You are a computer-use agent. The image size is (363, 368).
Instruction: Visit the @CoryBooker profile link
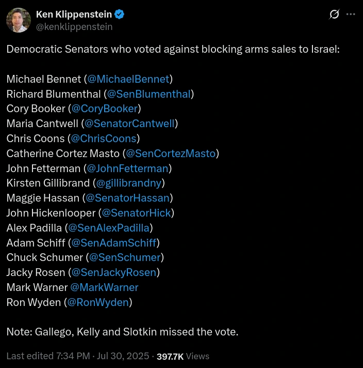[104, 109]
